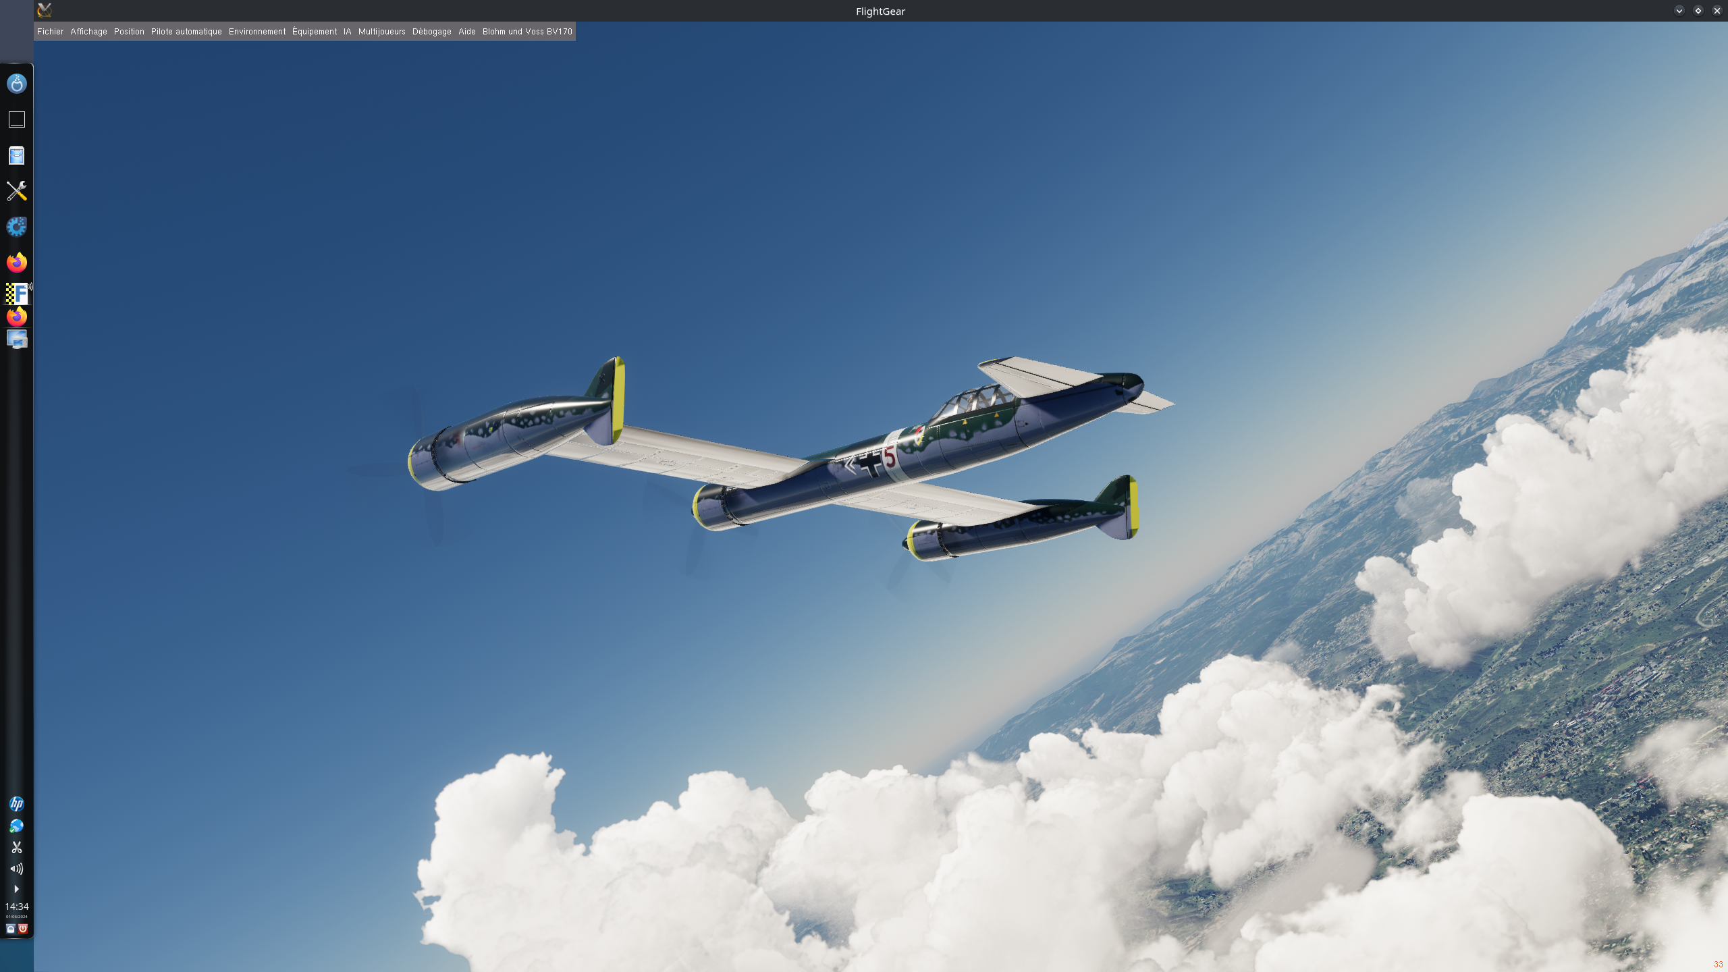The width and height of the screenshot is (1728, 972).
Task: Click the HP printer tray icon
Action: pos(17,804)
